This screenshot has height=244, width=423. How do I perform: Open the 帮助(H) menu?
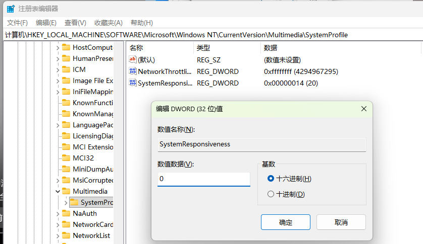click(142, 23)
